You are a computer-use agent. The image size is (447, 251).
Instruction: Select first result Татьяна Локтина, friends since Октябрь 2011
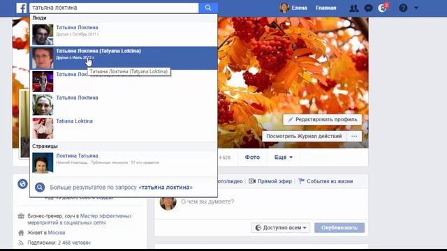(124, 35)
